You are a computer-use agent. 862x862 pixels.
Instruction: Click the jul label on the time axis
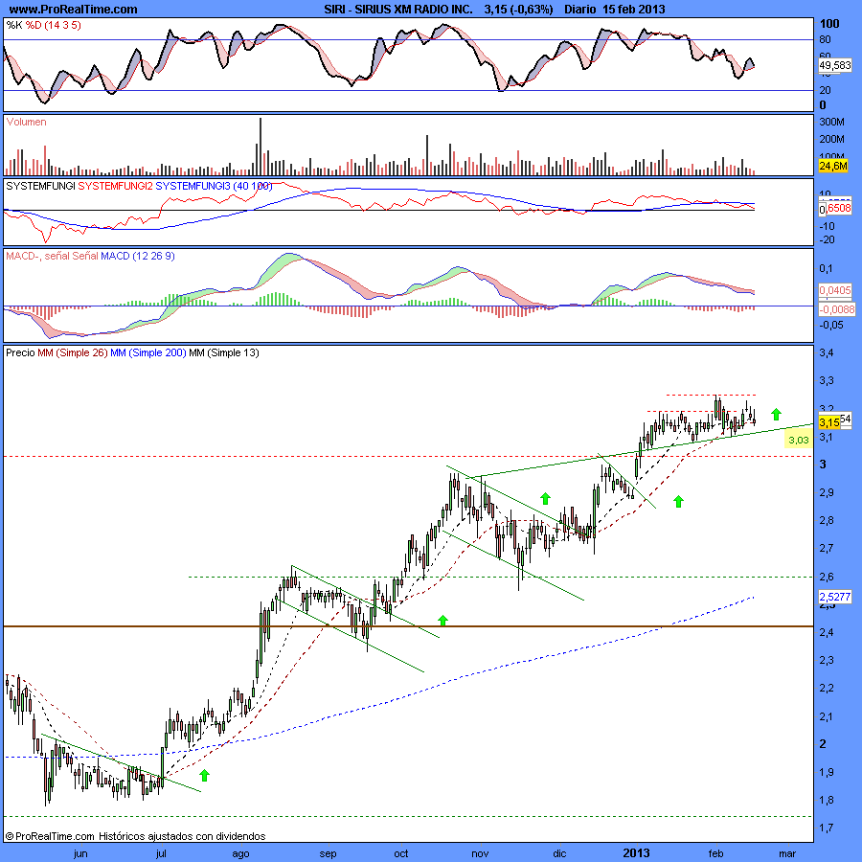pyautogui.click(x=161, y=853)
